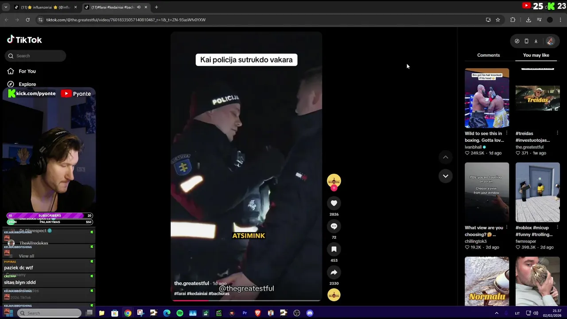
Task: Like the video with the heart icon
Action: (334, 203)
